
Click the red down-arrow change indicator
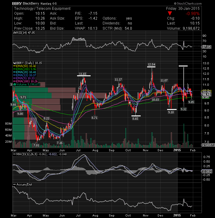pyautogui.click(x=170, y=13)
